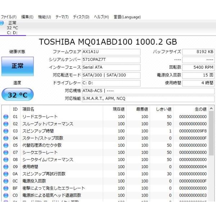216x216 pixels.
Task: Click the 32 °C temperature button
Action: coord(18,95)
